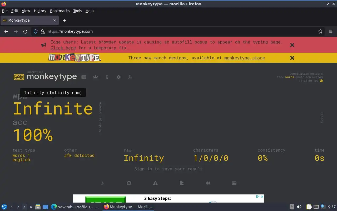This screenshot has width=337, height=211.
Task: Repeat test using the refresh icon
Action: [x=129, y=183]
